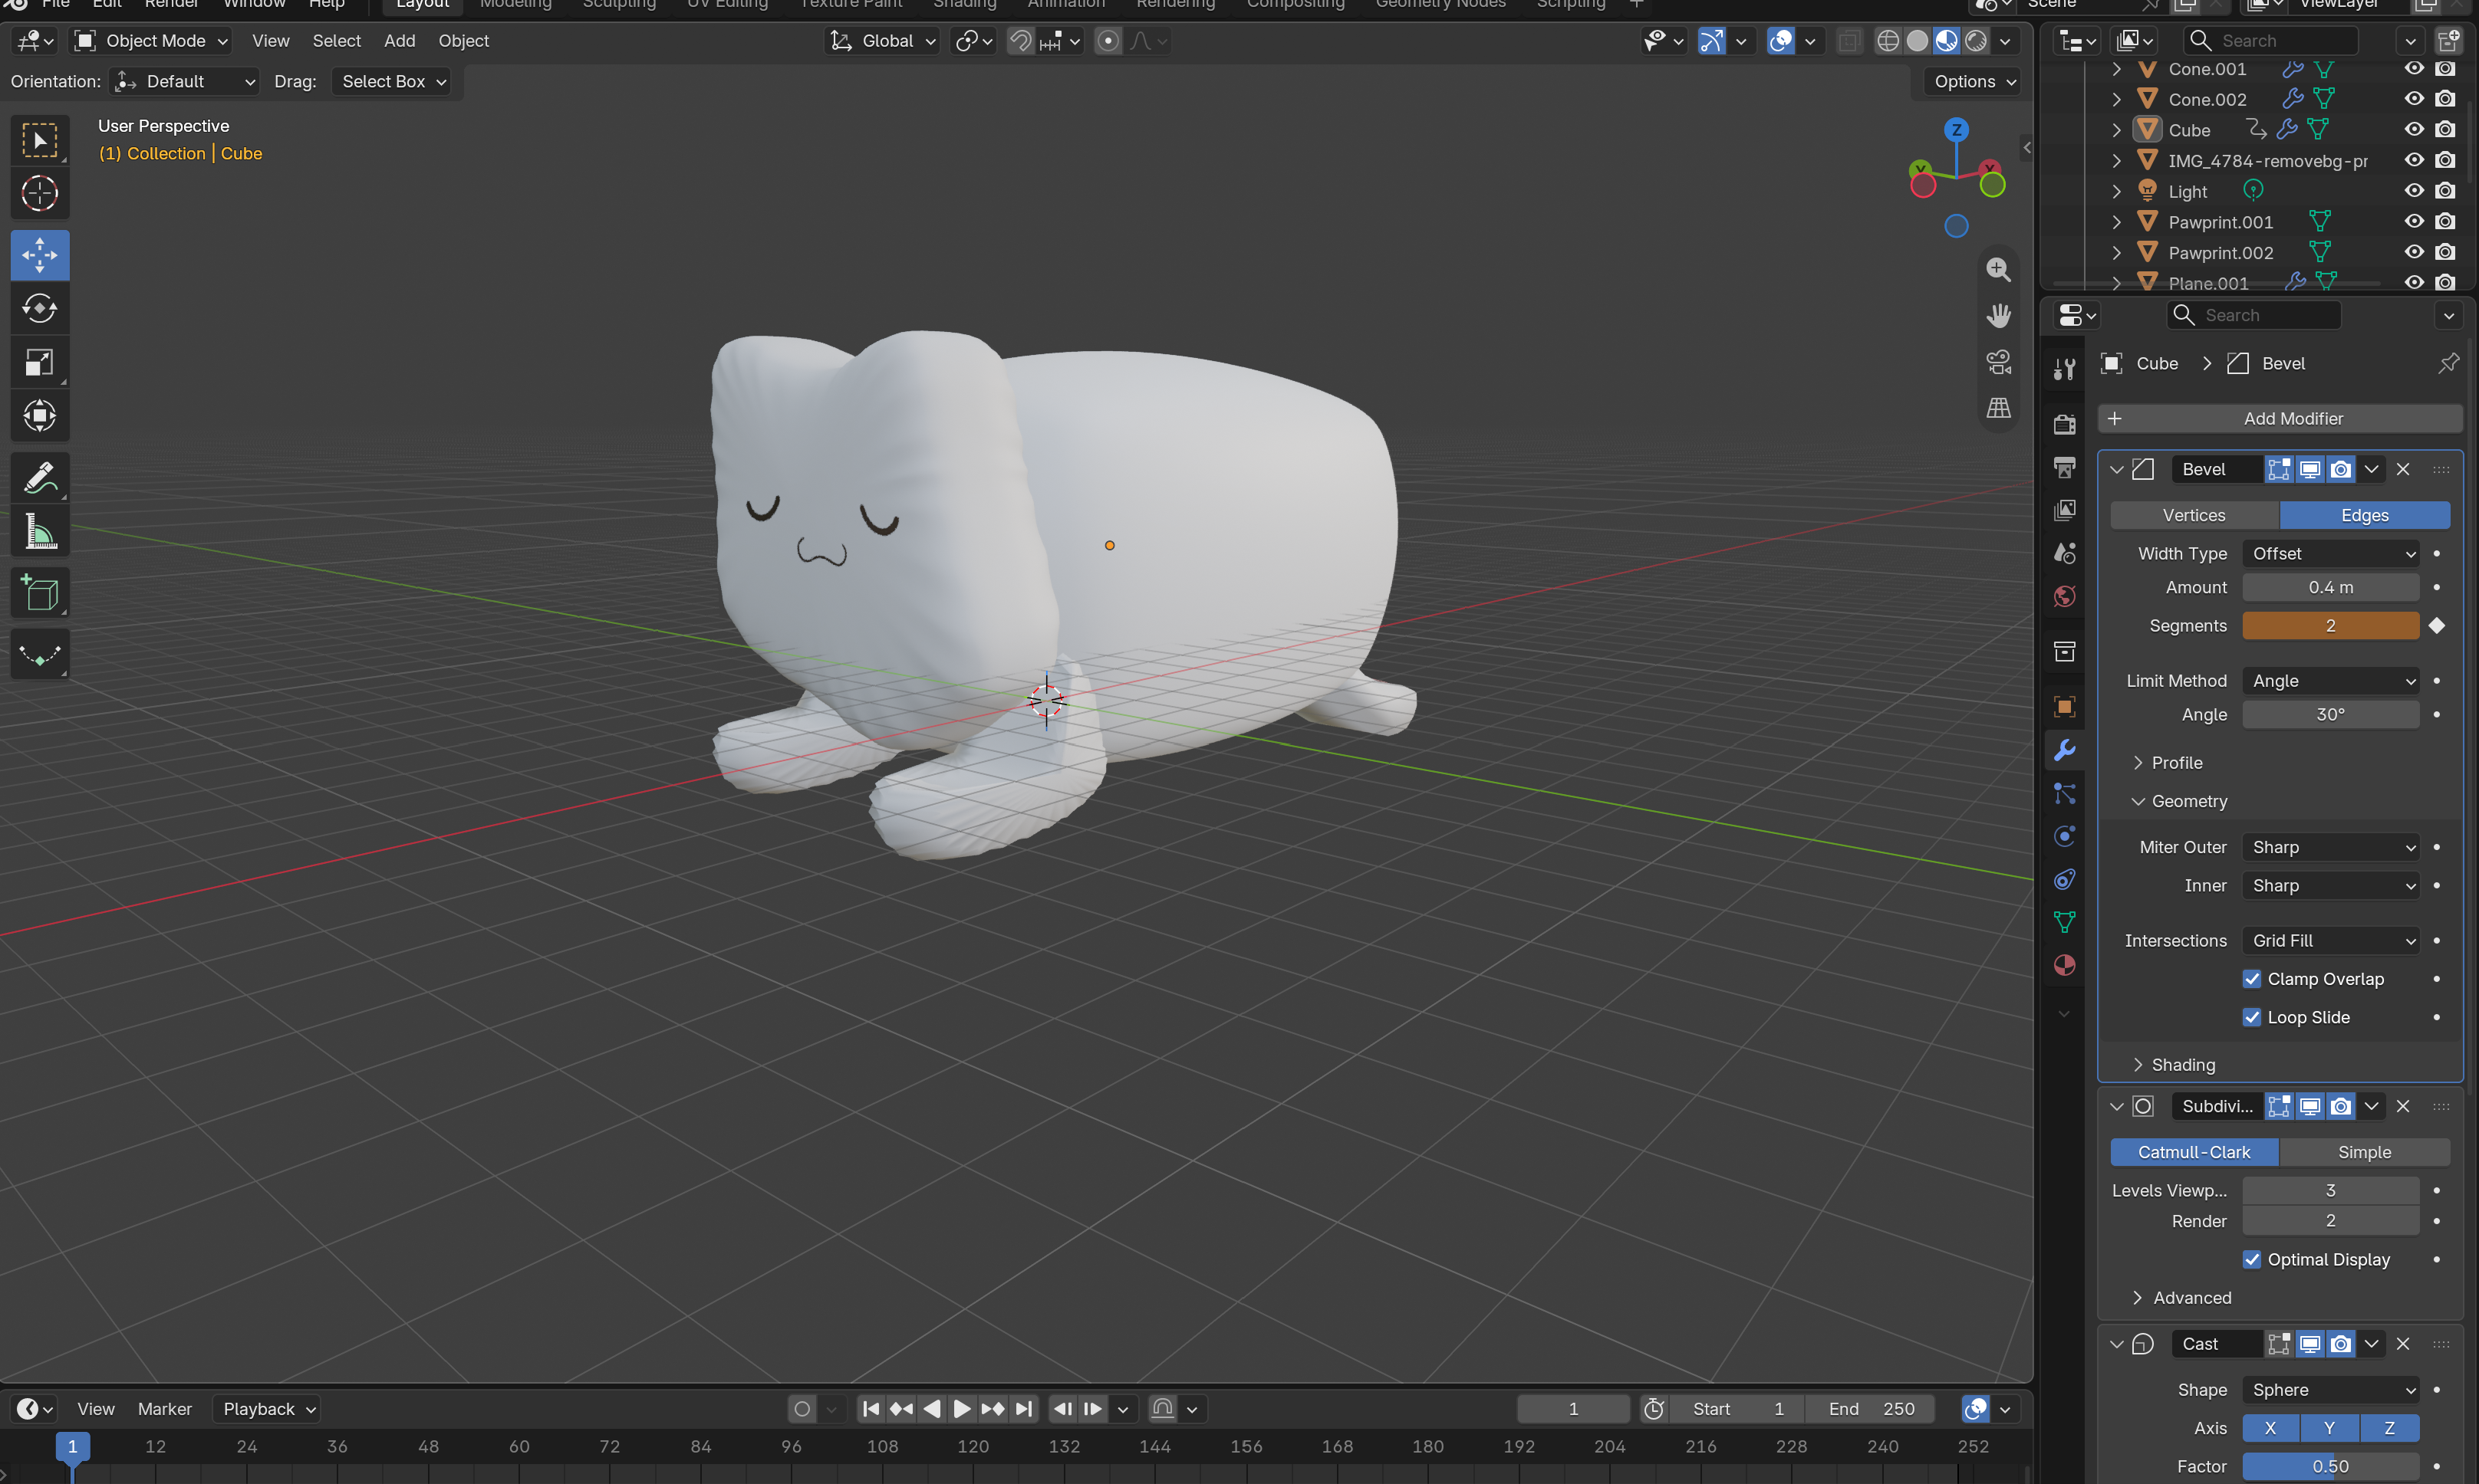Click the Select Box tool icon
The height and width of the screenshot is (1484, 2479).
40,140
